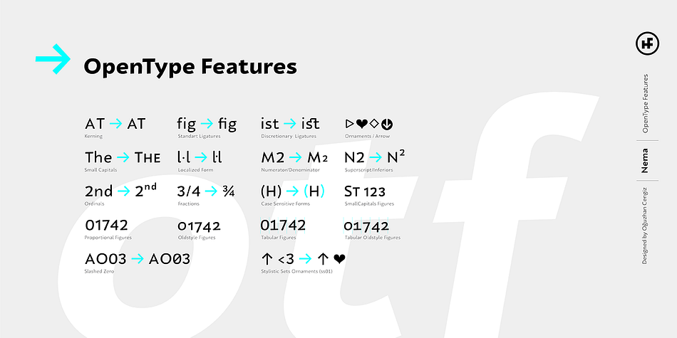Viewport: 677px width, 338px height.
Task: Click the vertical Nema label
Action: (x=645, y=161)
